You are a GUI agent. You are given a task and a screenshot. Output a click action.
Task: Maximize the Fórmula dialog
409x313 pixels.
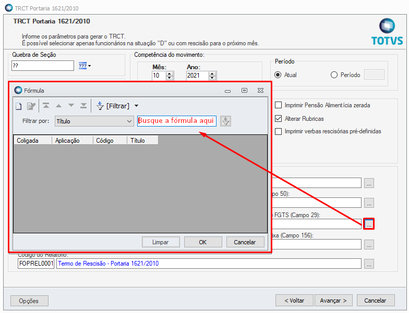244,91
